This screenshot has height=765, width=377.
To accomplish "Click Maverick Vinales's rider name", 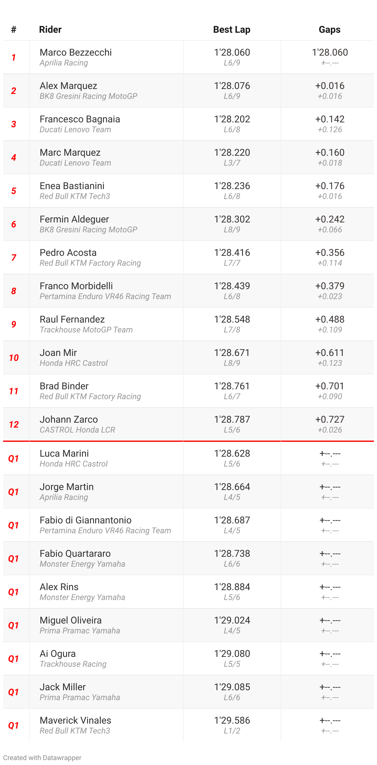I will pyautogui.click(x=75, y=721).
